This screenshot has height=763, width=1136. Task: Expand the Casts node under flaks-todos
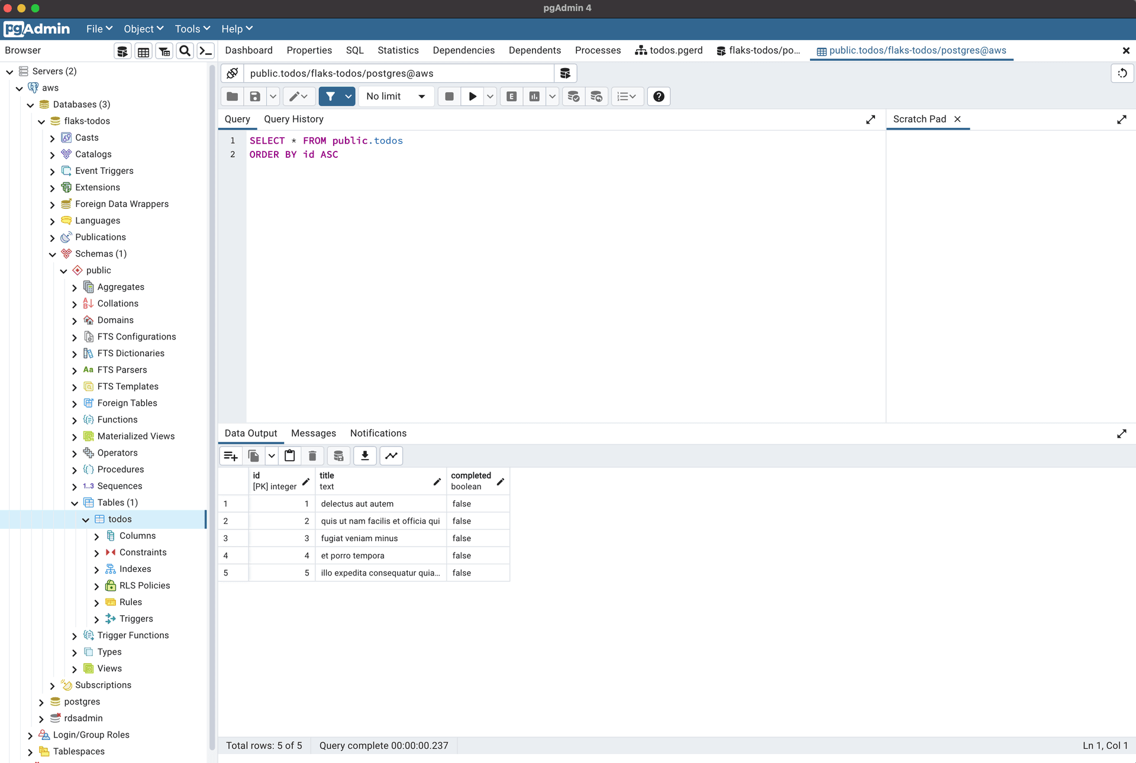tap(52, 137)
